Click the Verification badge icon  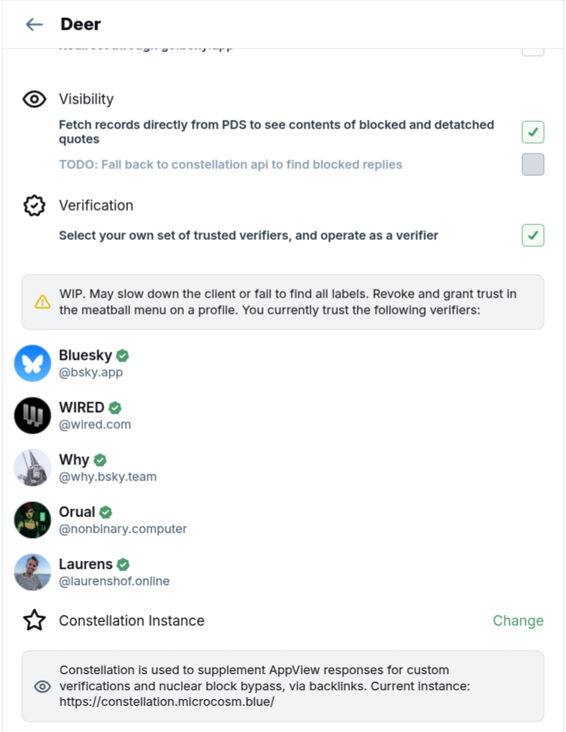tap(34, 205)
